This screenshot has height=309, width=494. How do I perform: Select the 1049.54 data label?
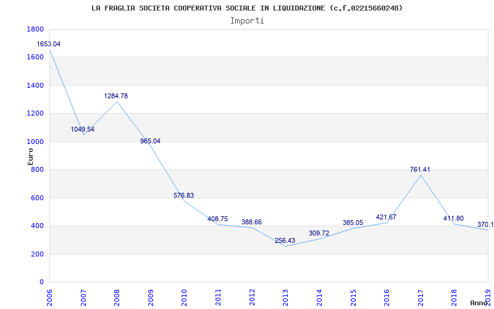(82, 129)
